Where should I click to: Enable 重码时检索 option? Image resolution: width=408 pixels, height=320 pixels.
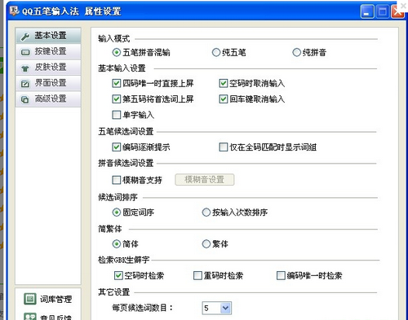click(197, 276)
